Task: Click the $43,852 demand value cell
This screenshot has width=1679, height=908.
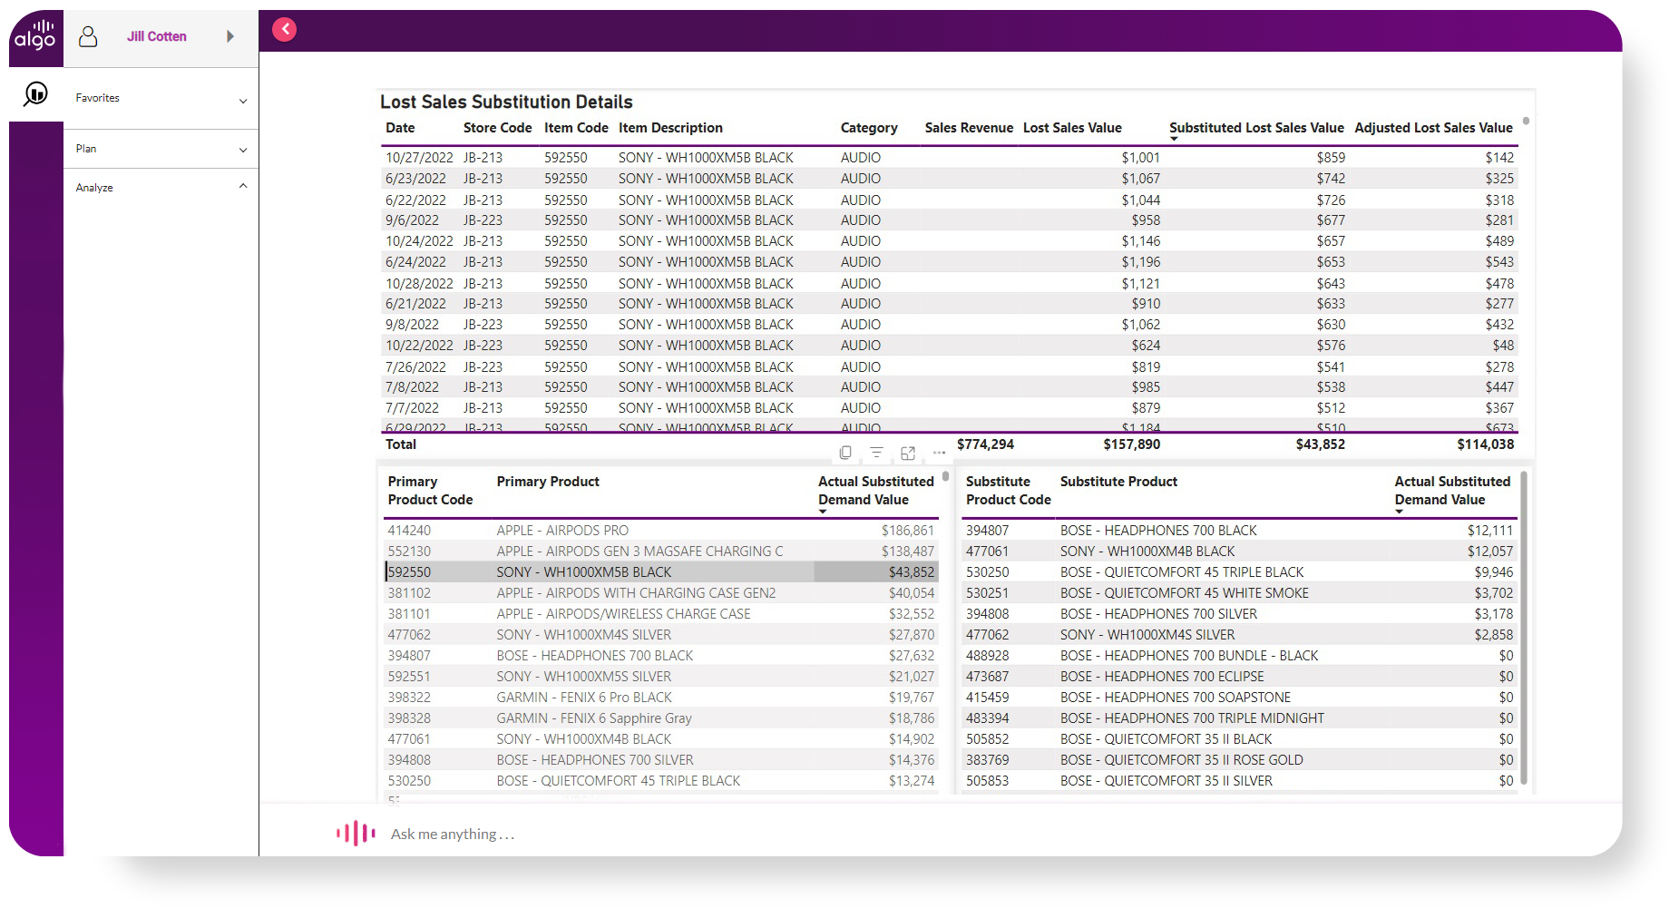Action: pyautogui.click(x=911, y=572)
